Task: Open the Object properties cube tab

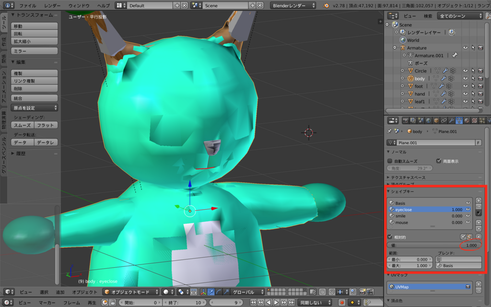Action: click(x=436, y=120)
